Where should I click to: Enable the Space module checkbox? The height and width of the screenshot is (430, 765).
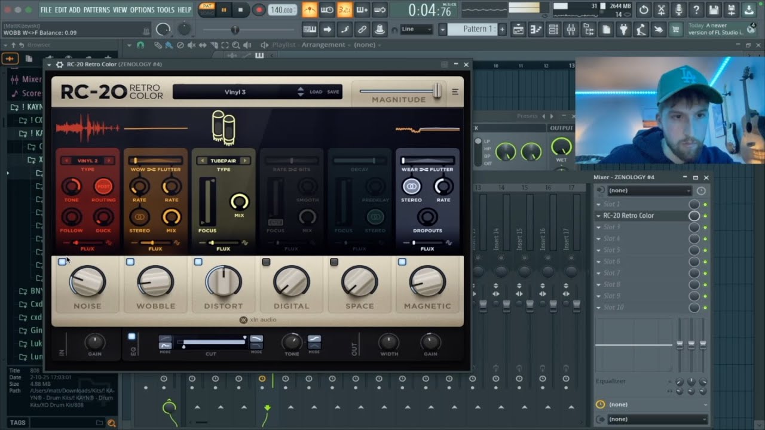334,262
